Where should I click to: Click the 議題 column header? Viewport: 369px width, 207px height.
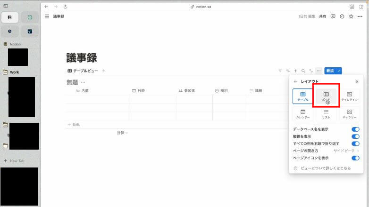click(256, 91)
